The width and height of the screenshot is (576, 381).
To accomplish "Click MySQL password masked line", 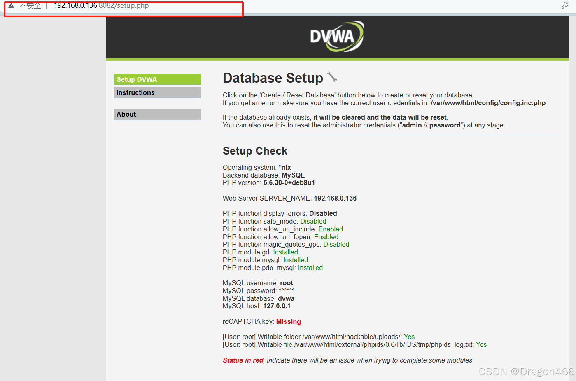I will point(259,291).
